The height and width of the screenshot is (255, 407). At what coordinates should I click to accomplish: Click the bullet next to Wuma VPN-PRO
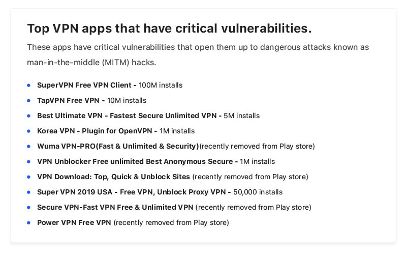(x=29, y=147)
